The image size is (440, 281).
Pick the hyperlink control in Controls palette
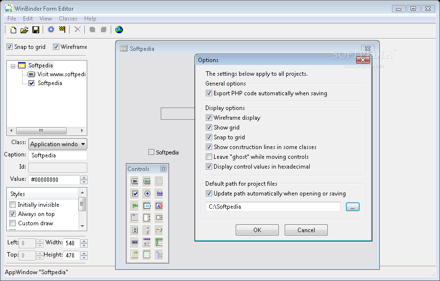159,194
